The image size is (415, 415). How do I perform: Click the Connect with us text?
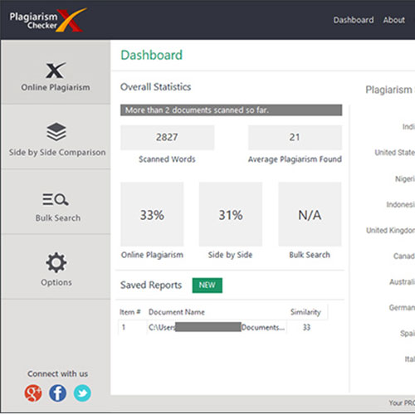(x=57, y=373)
